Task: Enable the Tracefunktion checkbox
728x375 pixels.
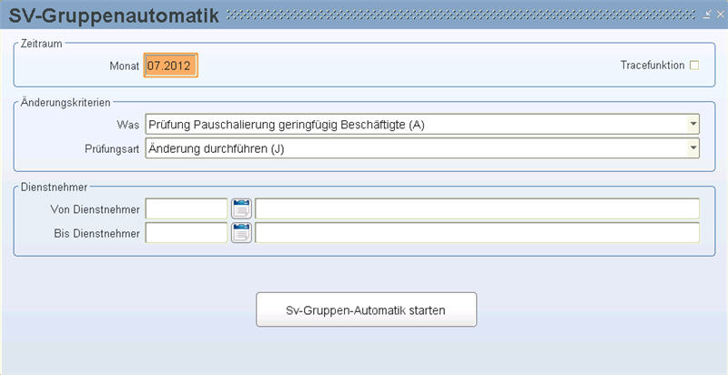Action: (694, 66)
